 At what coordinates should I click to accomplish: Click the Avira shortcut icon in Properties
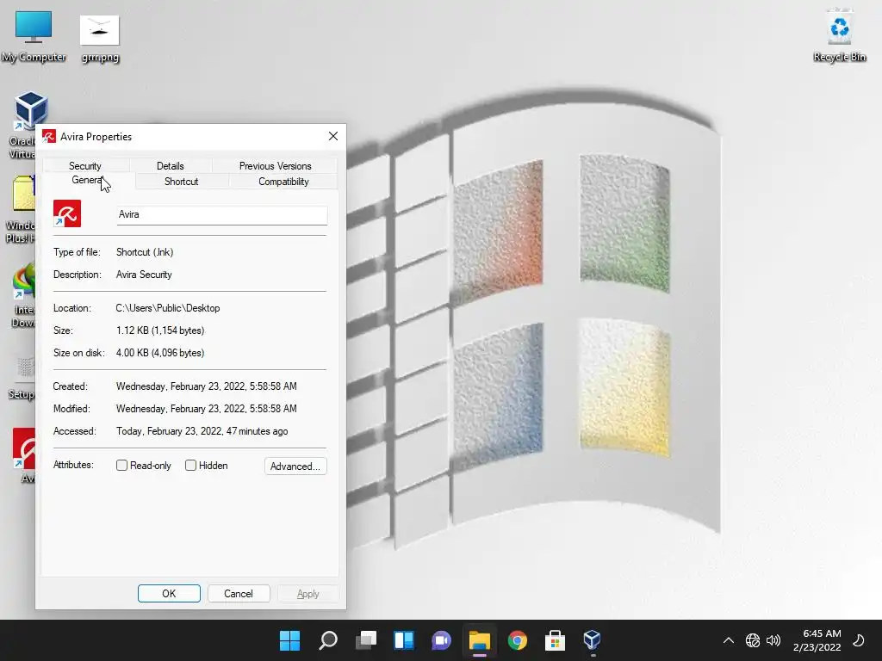tap(67, 213)
